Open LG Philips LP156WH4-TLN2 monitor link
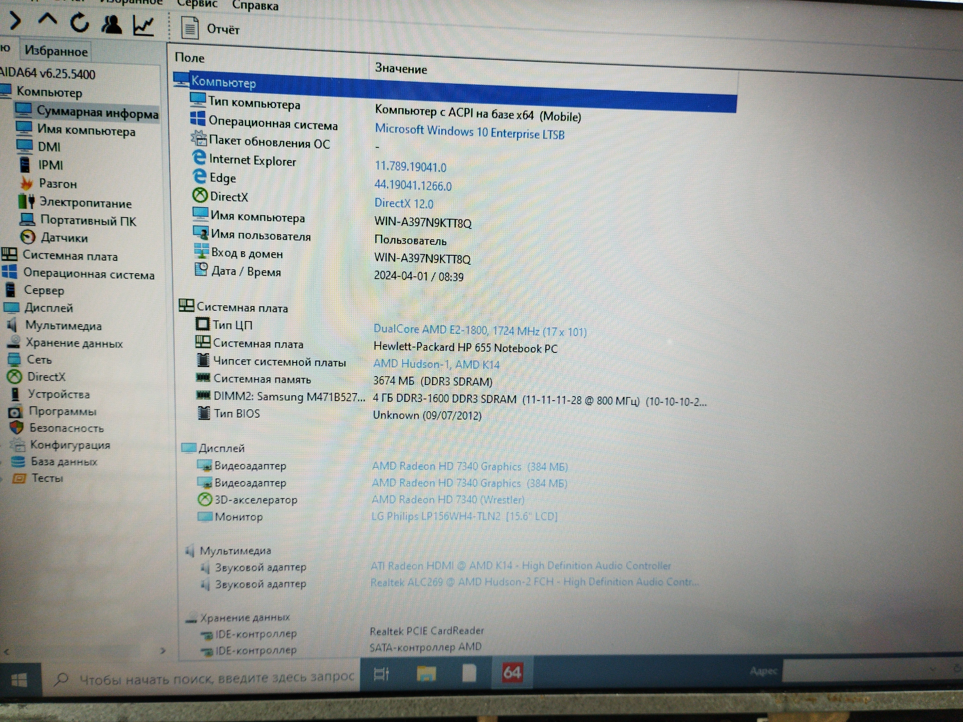Viewport: 963px width, 722px height. (464, 516)
